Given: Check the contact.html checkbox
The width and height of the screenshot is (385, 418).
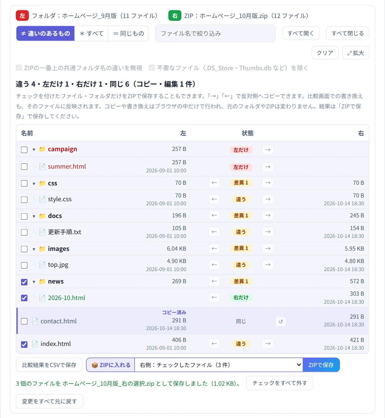Looking at the screenshot, I should pyautogui.click(x=24, y=321).
